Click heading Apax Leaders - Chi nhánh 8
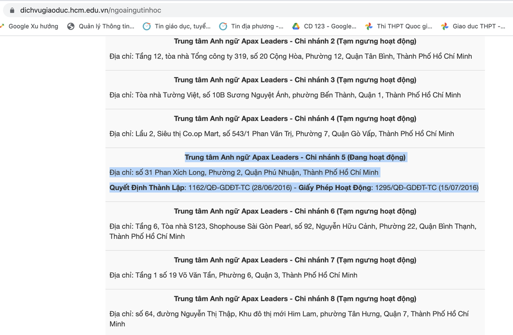The image size is (513, 335). click(x=295, y=299)
